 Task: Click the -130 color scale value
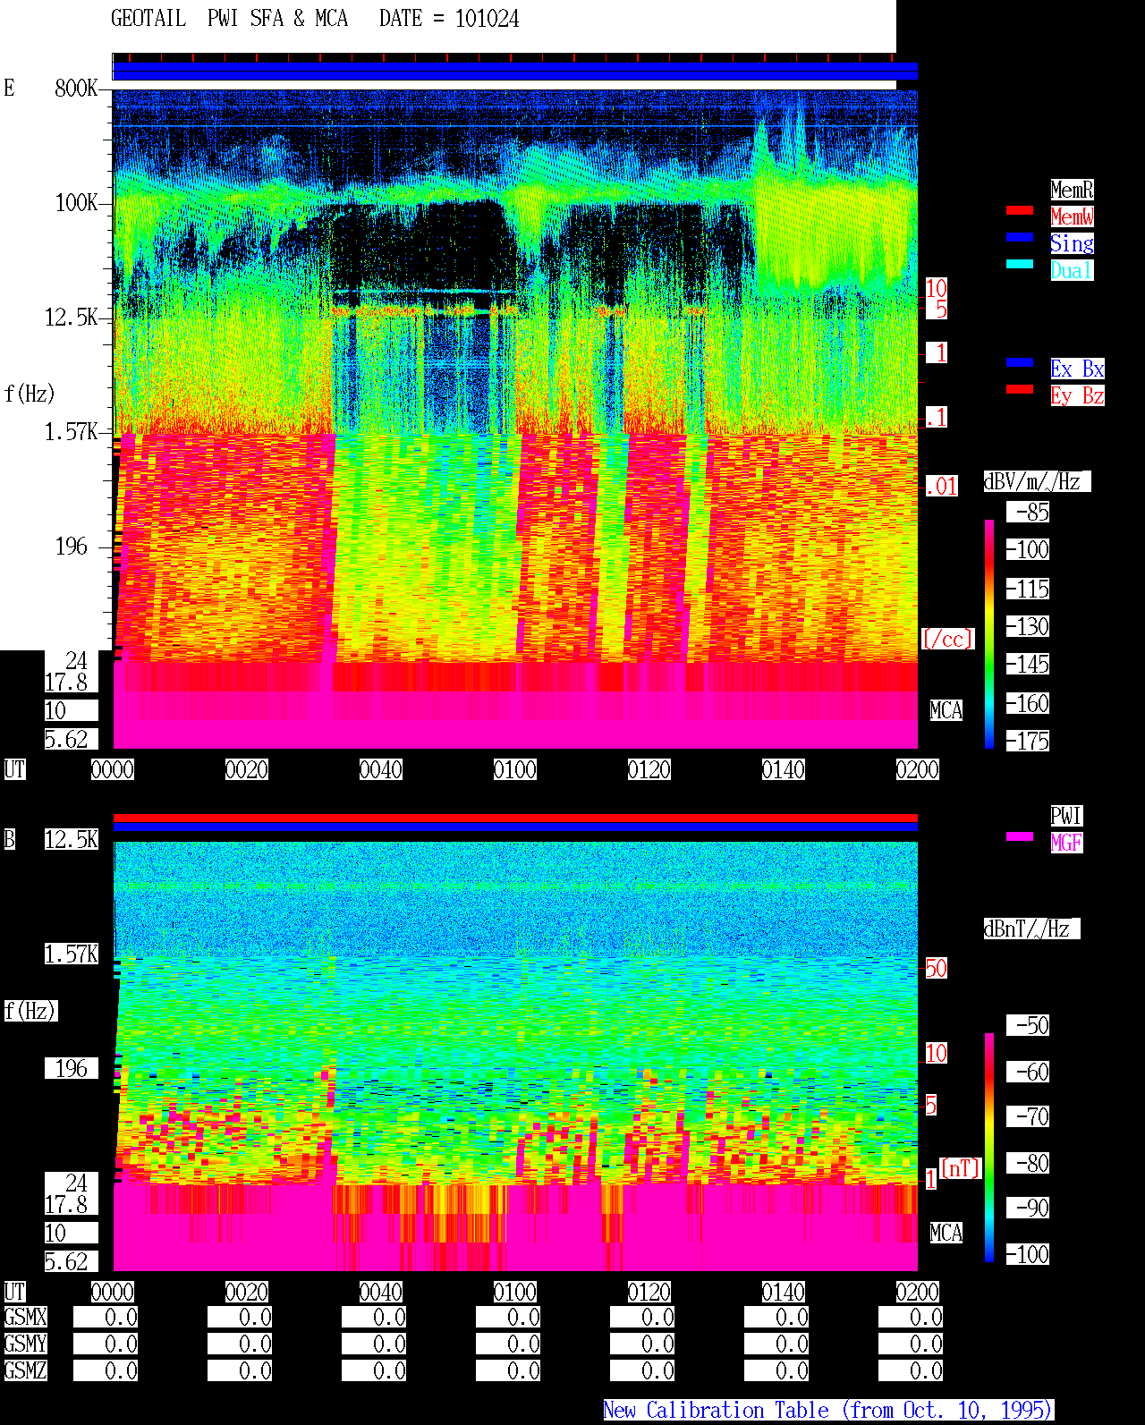[x=1028, y=626]
